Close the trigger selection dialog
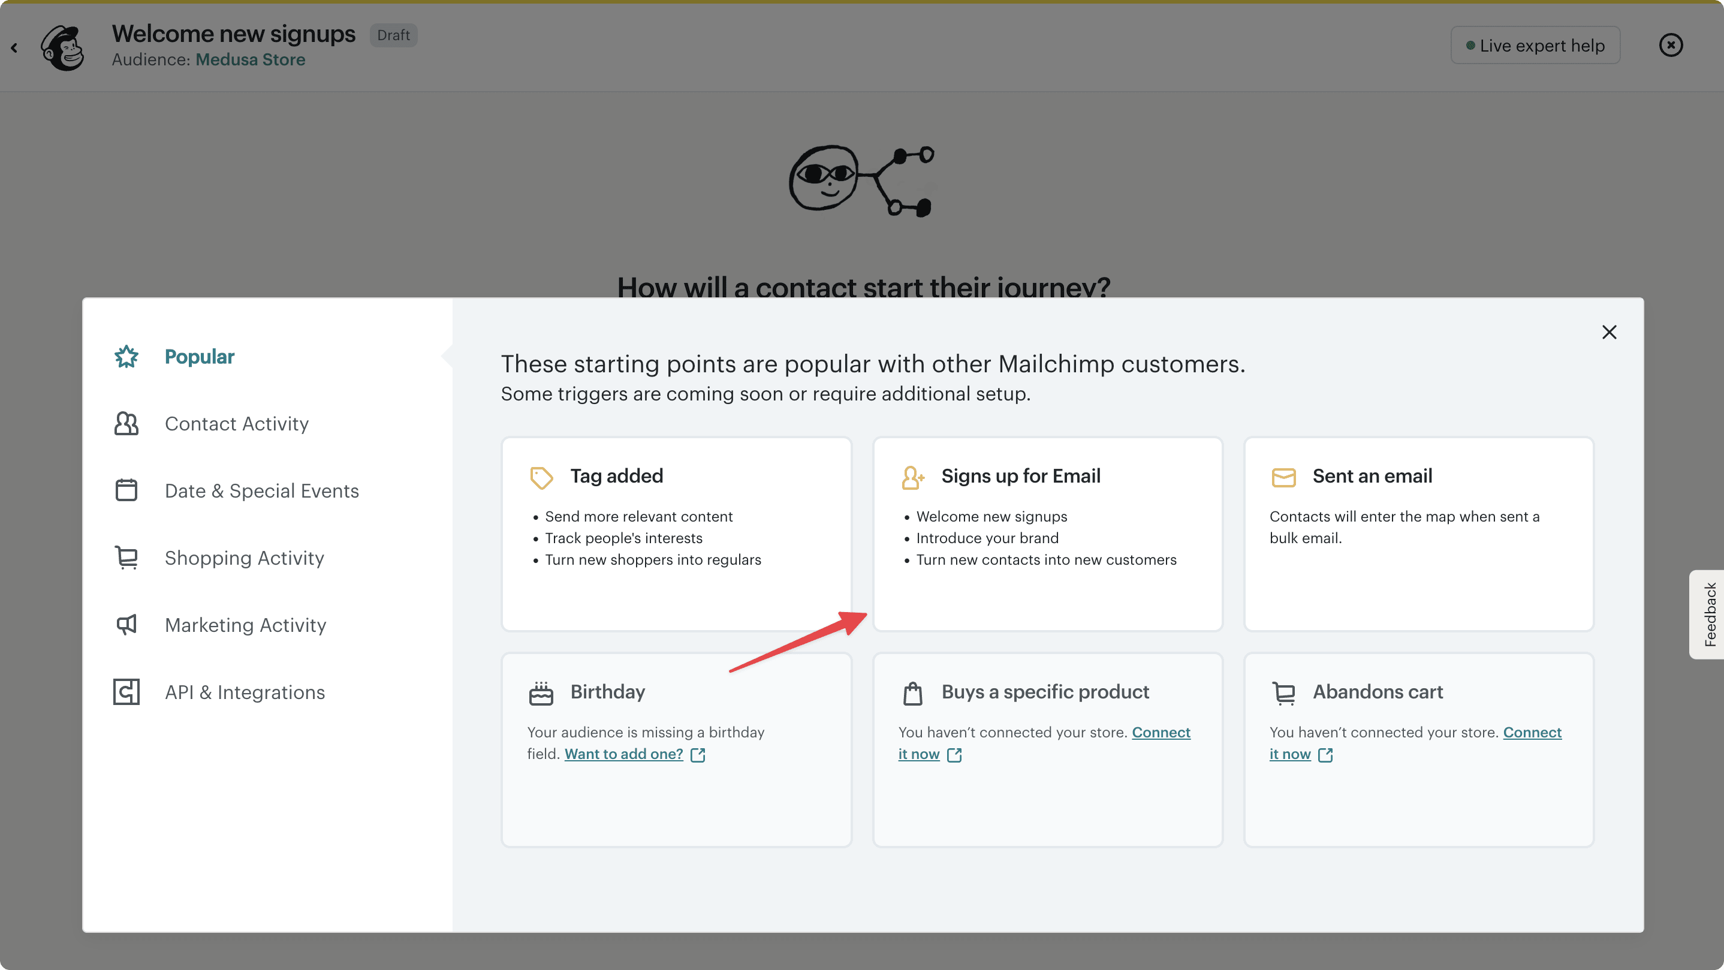The width and height of the screenshot is (1724, 970). point(1610,332)
